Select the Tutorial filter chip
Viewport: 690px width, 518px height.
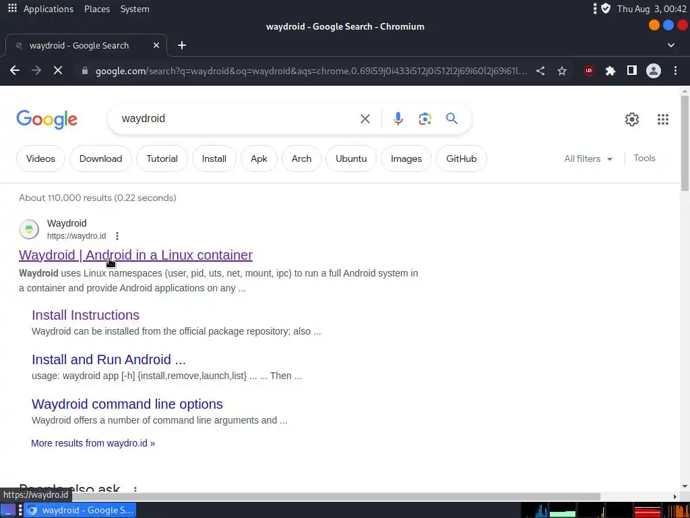162,159
